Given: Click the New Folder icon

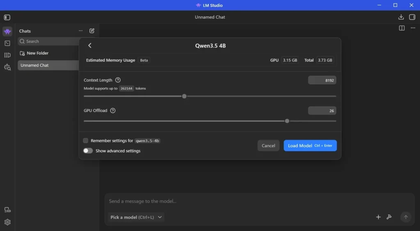Looking at the screenshot, I should (22, 53).
